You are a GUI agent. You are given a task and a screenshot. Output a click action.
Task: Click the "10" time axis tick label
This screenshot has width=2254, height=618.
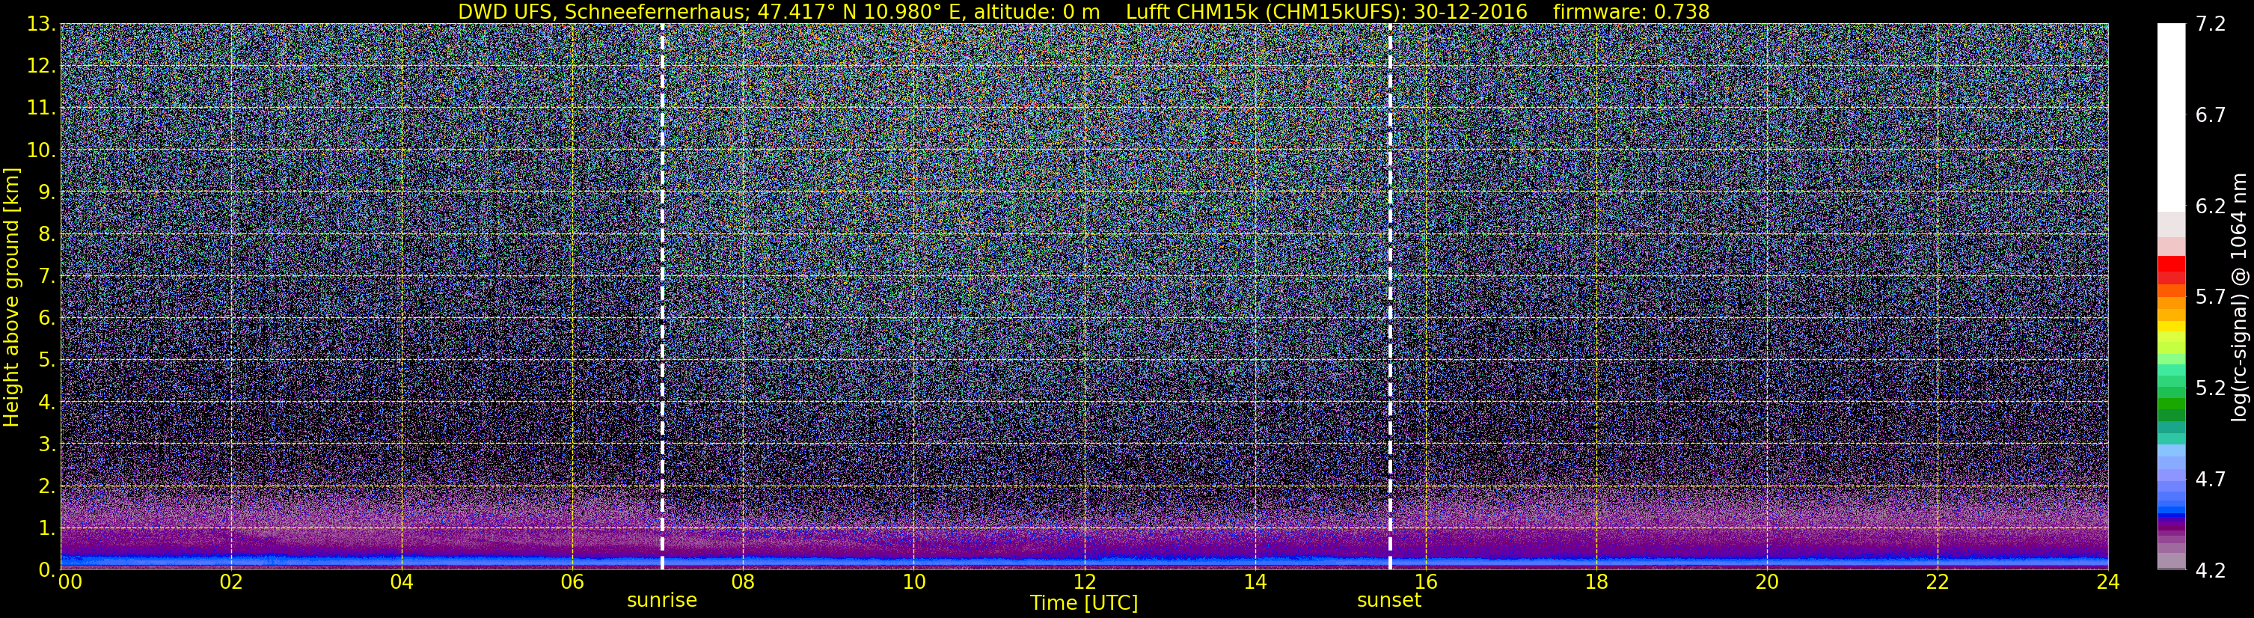click(x=913, y=581)
